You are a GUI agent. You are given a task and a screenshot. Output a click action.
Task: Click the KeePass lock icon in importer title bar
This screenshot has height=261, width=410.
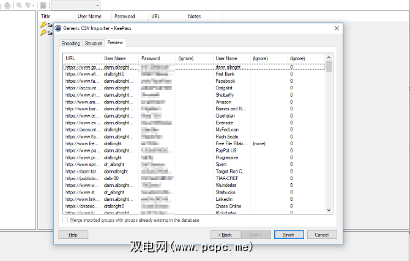point(58,28)
